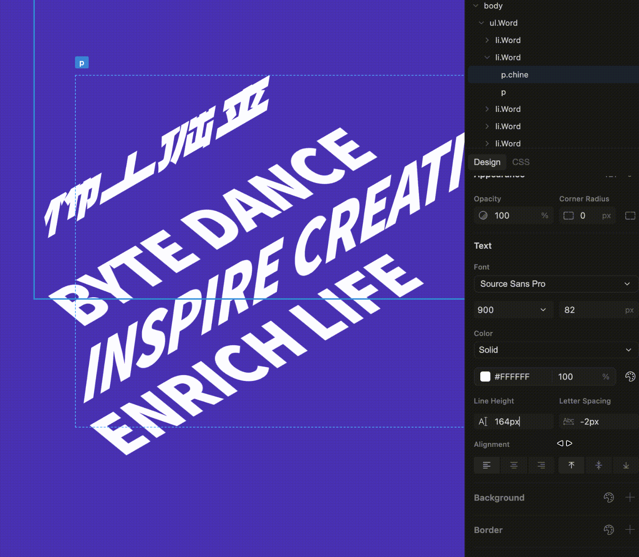
Task: Select the p.chine tree row
Action: coord(553,75)
